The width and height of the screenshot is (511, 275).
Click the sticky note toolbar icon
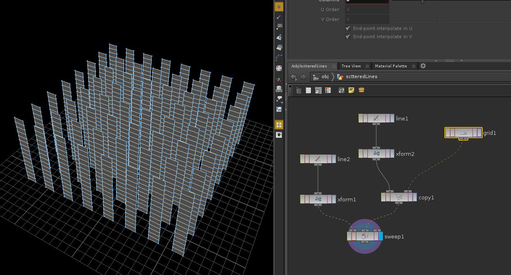point(351,90)
